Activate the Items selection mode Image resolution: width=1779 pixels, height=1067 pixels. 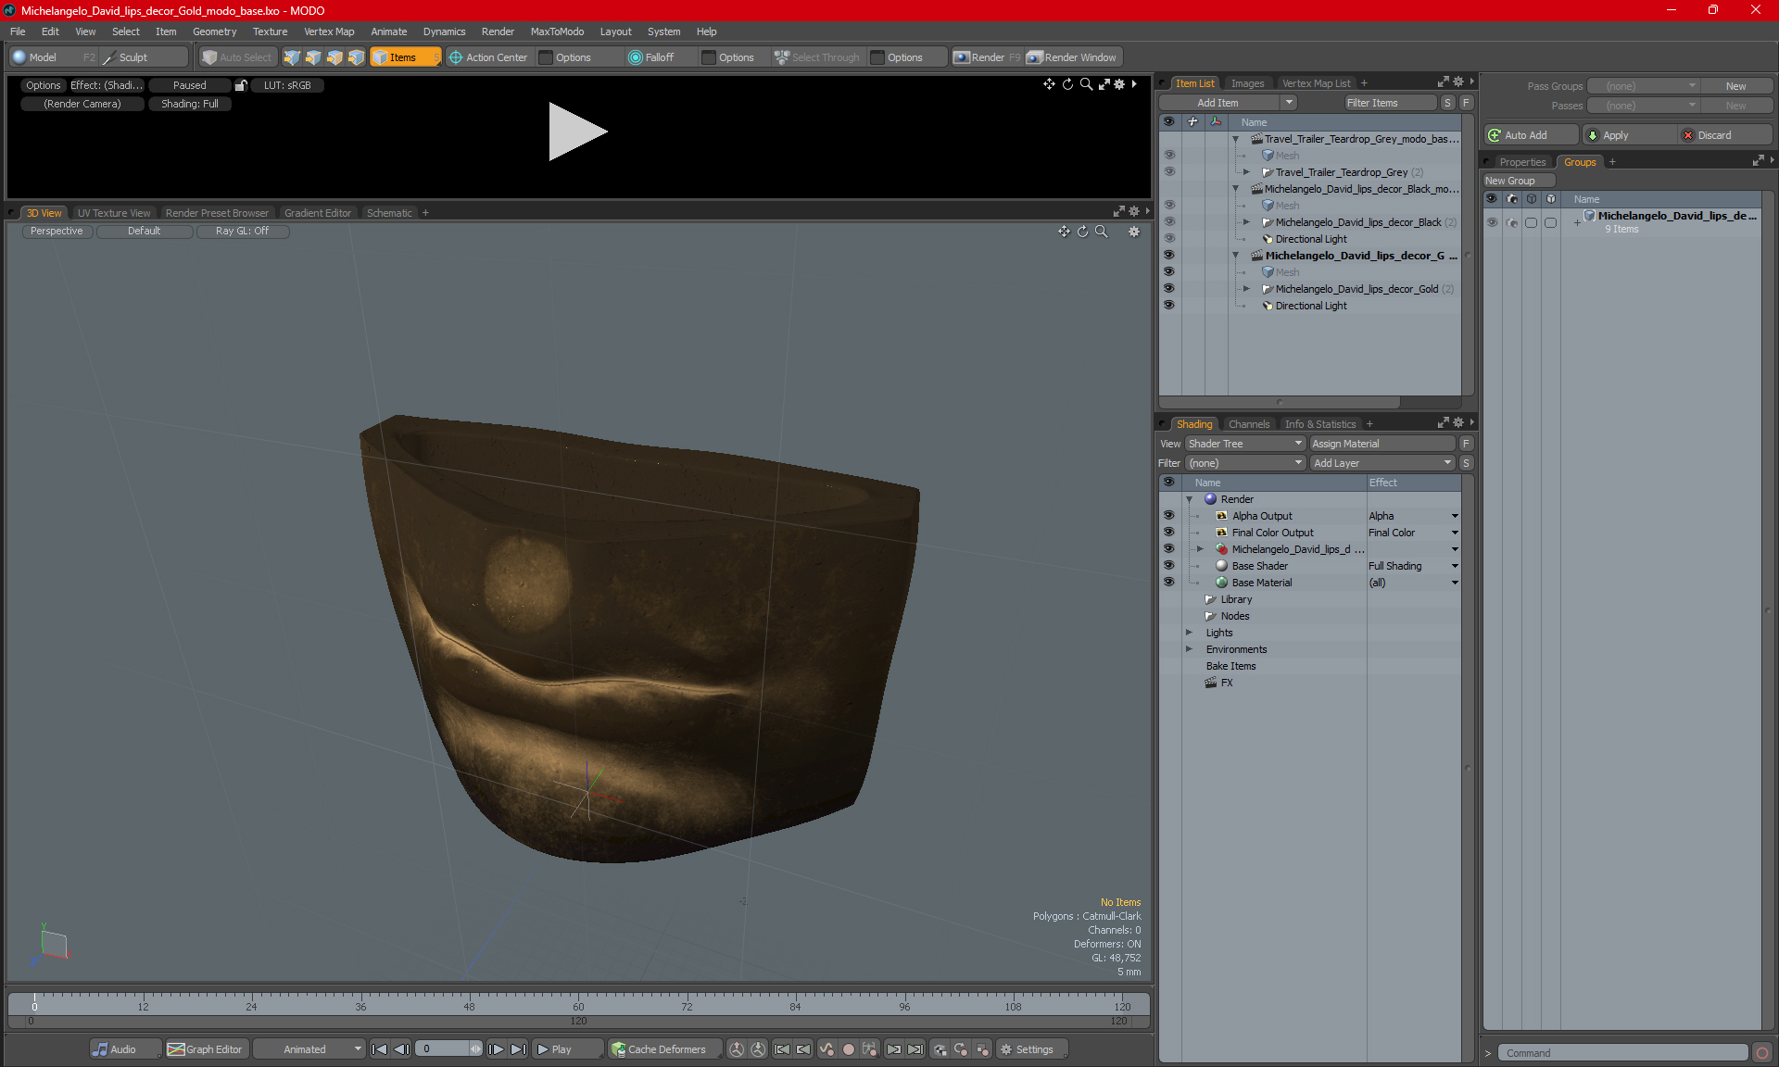point(405,57)
